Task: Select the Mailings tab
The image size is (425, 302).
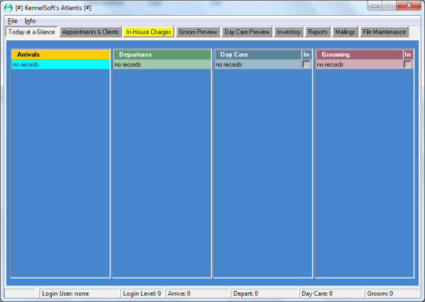Action: 345,32
